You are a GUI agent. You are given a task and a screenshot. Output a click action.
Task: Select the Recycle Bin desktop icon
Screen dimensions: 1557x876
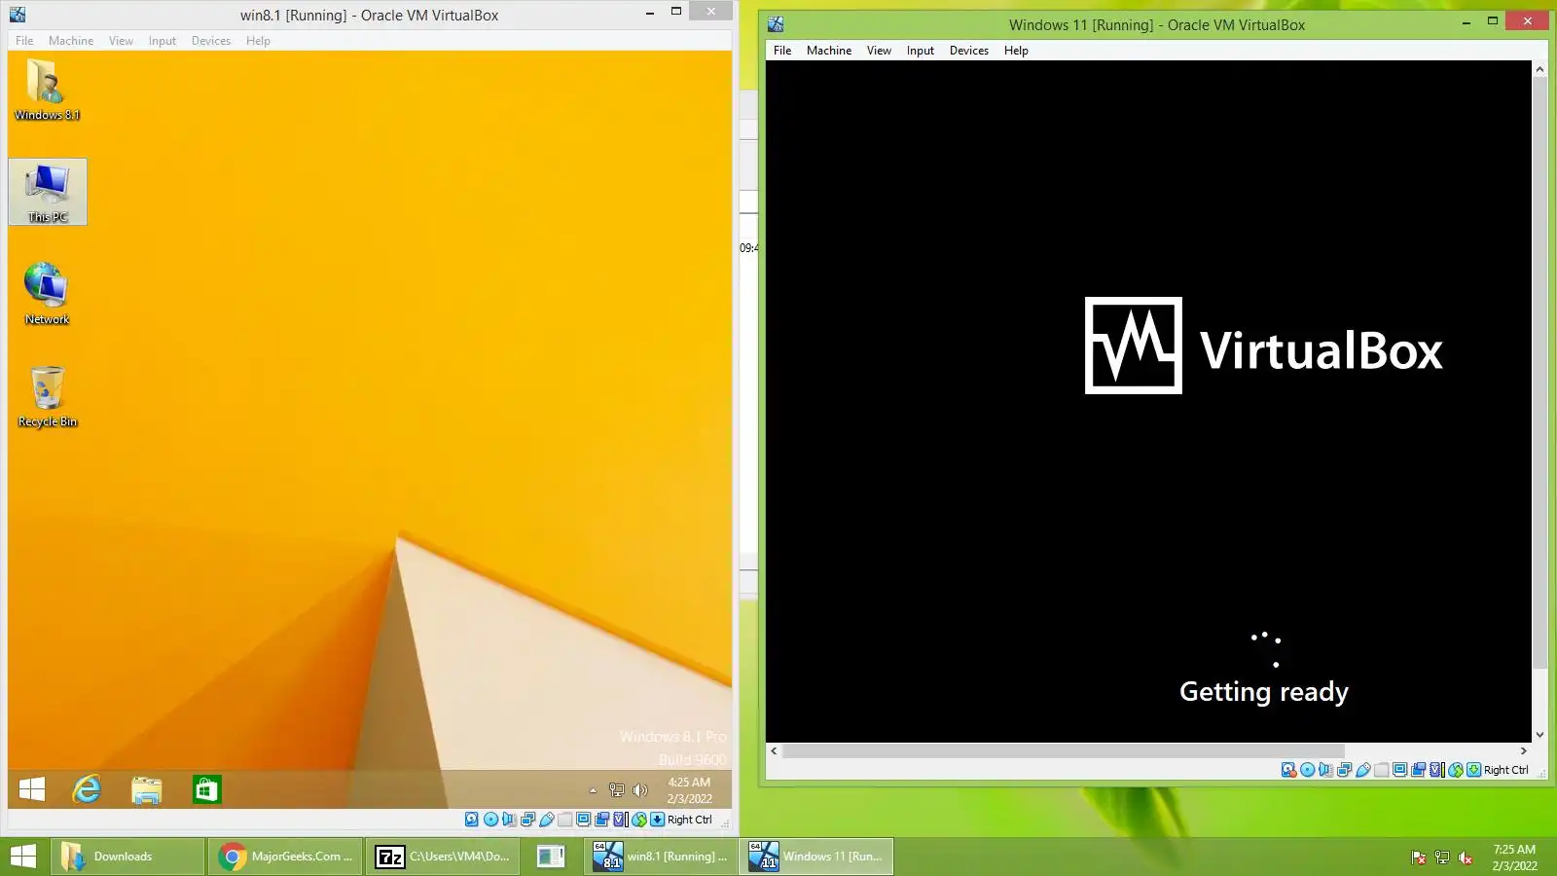pyautogui.click(x=47, y=396)
